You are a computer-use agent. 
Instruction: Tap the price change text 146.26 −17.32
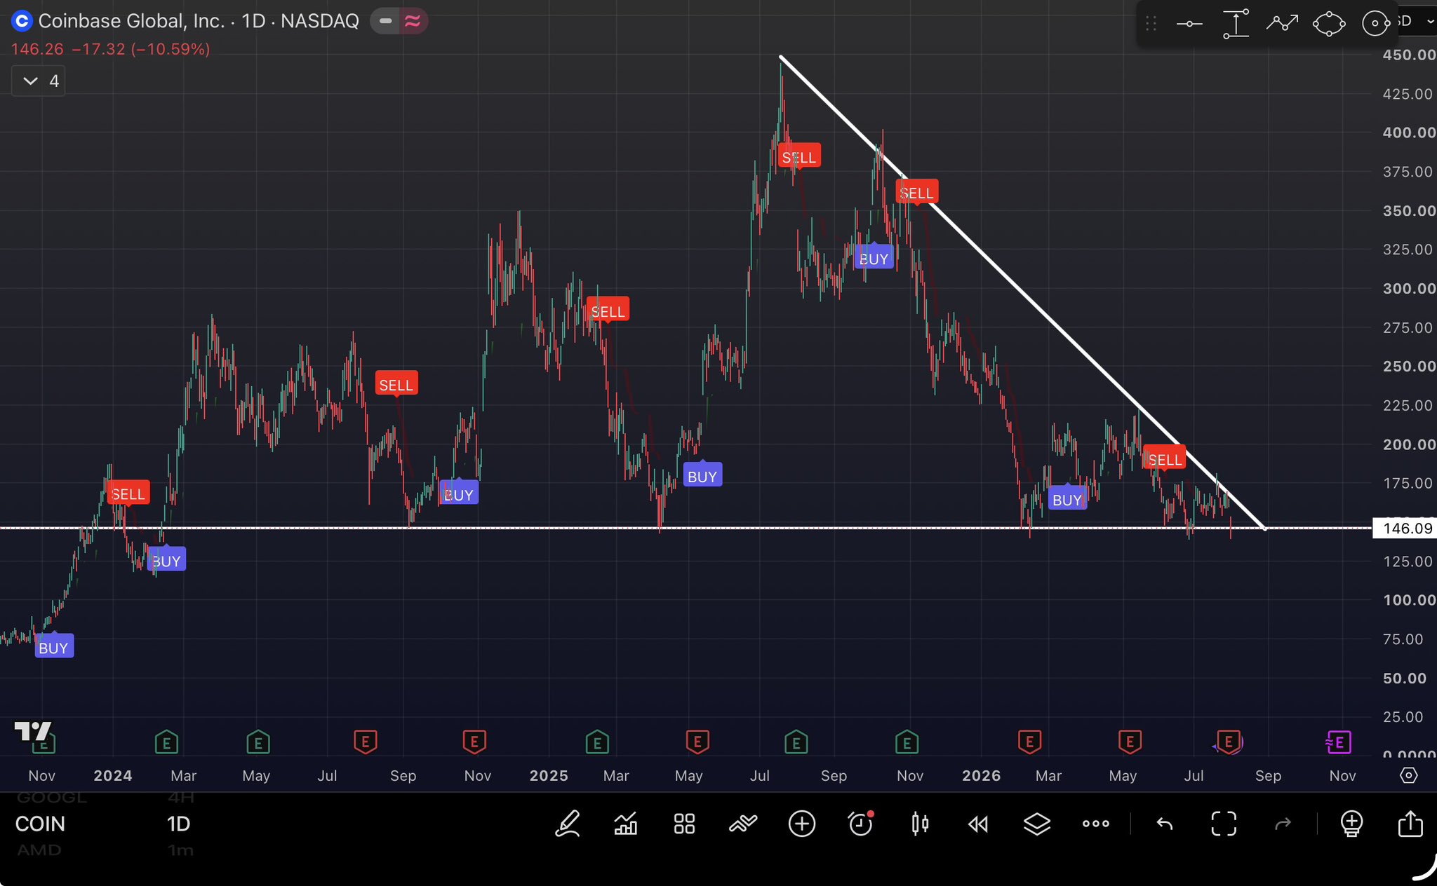(110, 49)
